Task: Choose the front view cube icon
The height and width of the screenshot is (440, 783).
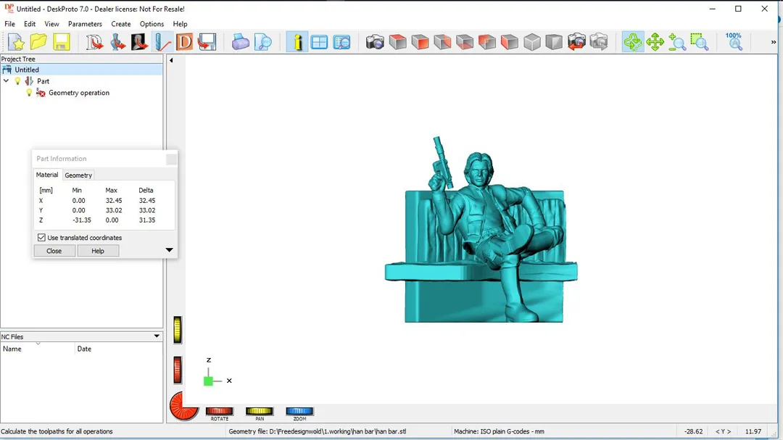Action: pos(420,42)
